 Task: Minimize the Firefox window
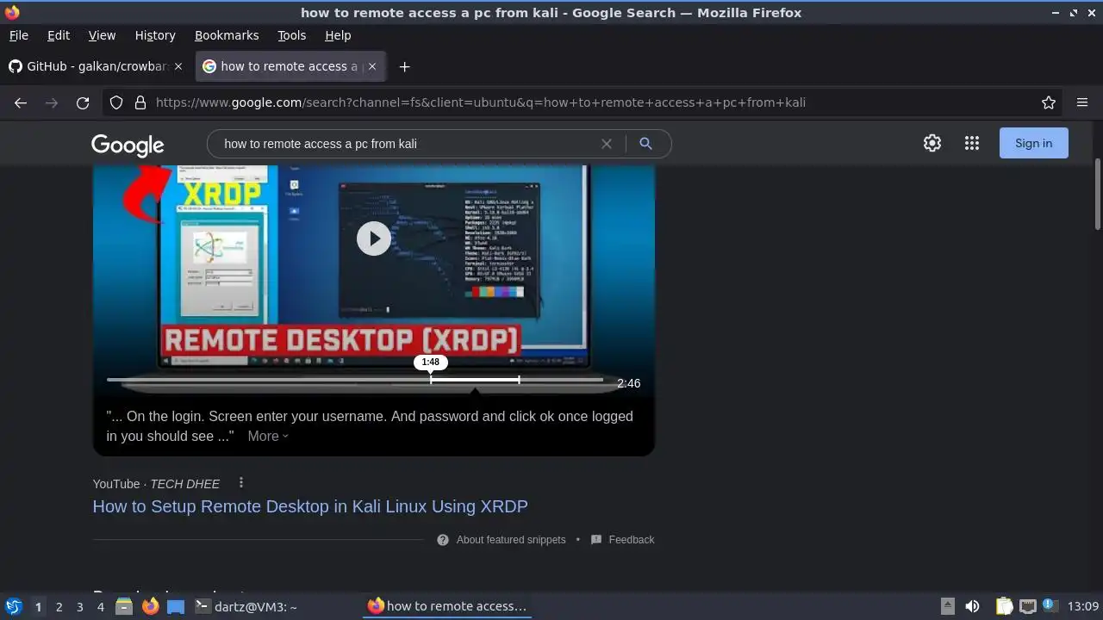tap(1056, 13)
